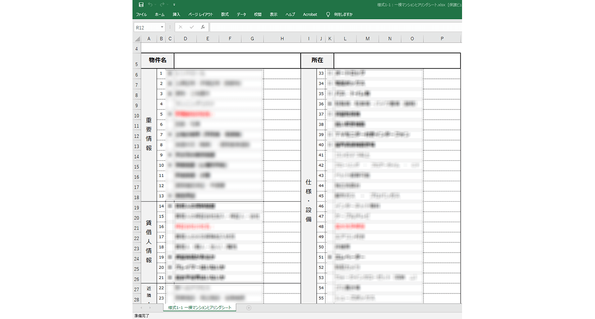
Task: Click the Undo icon
Action: pos(150,4)
